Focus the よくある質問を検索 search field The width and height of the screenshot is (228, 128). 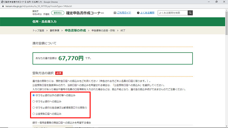pyautogui.click(x=172, y=13)
